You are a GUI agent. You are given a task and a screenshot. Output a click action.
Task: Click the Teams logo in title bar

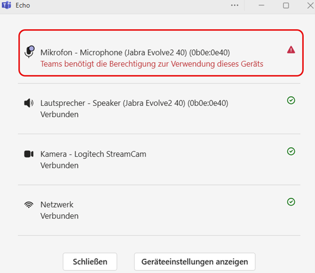click(7, 5)
